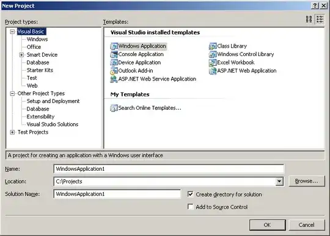
Task: Switch templates view to small icons
Action: coord(320,20)
